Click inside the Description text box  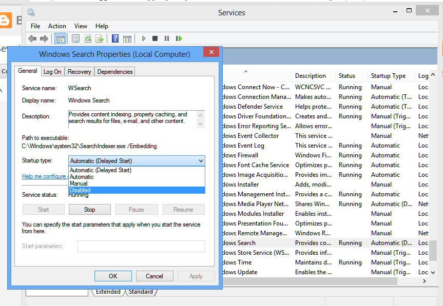pyautogui.click(x=132, y=119)
